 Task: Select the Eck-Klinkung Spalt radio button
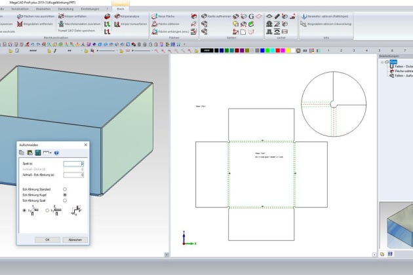(x=65, y=201)
